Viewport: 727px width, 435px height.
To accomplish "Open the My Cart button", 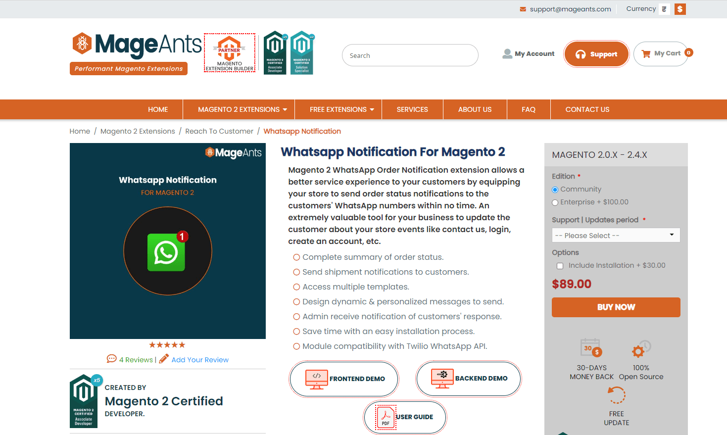I will click(x=661, y=54).
